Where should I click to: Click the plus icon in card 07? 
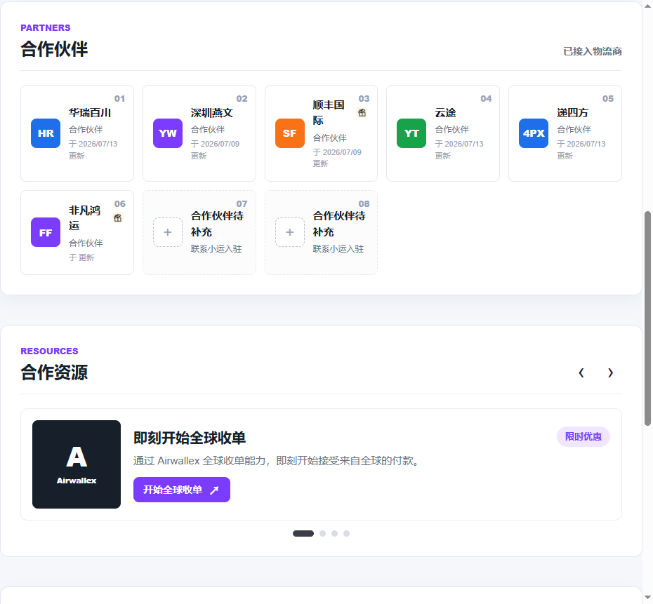tap(168, 232)
